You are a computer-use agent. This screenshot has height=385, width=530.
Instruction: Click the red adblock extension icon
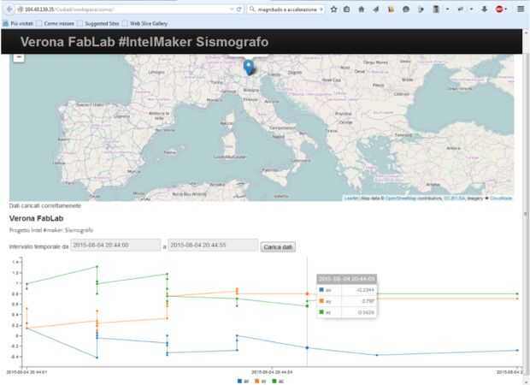(x=499, y=9)
